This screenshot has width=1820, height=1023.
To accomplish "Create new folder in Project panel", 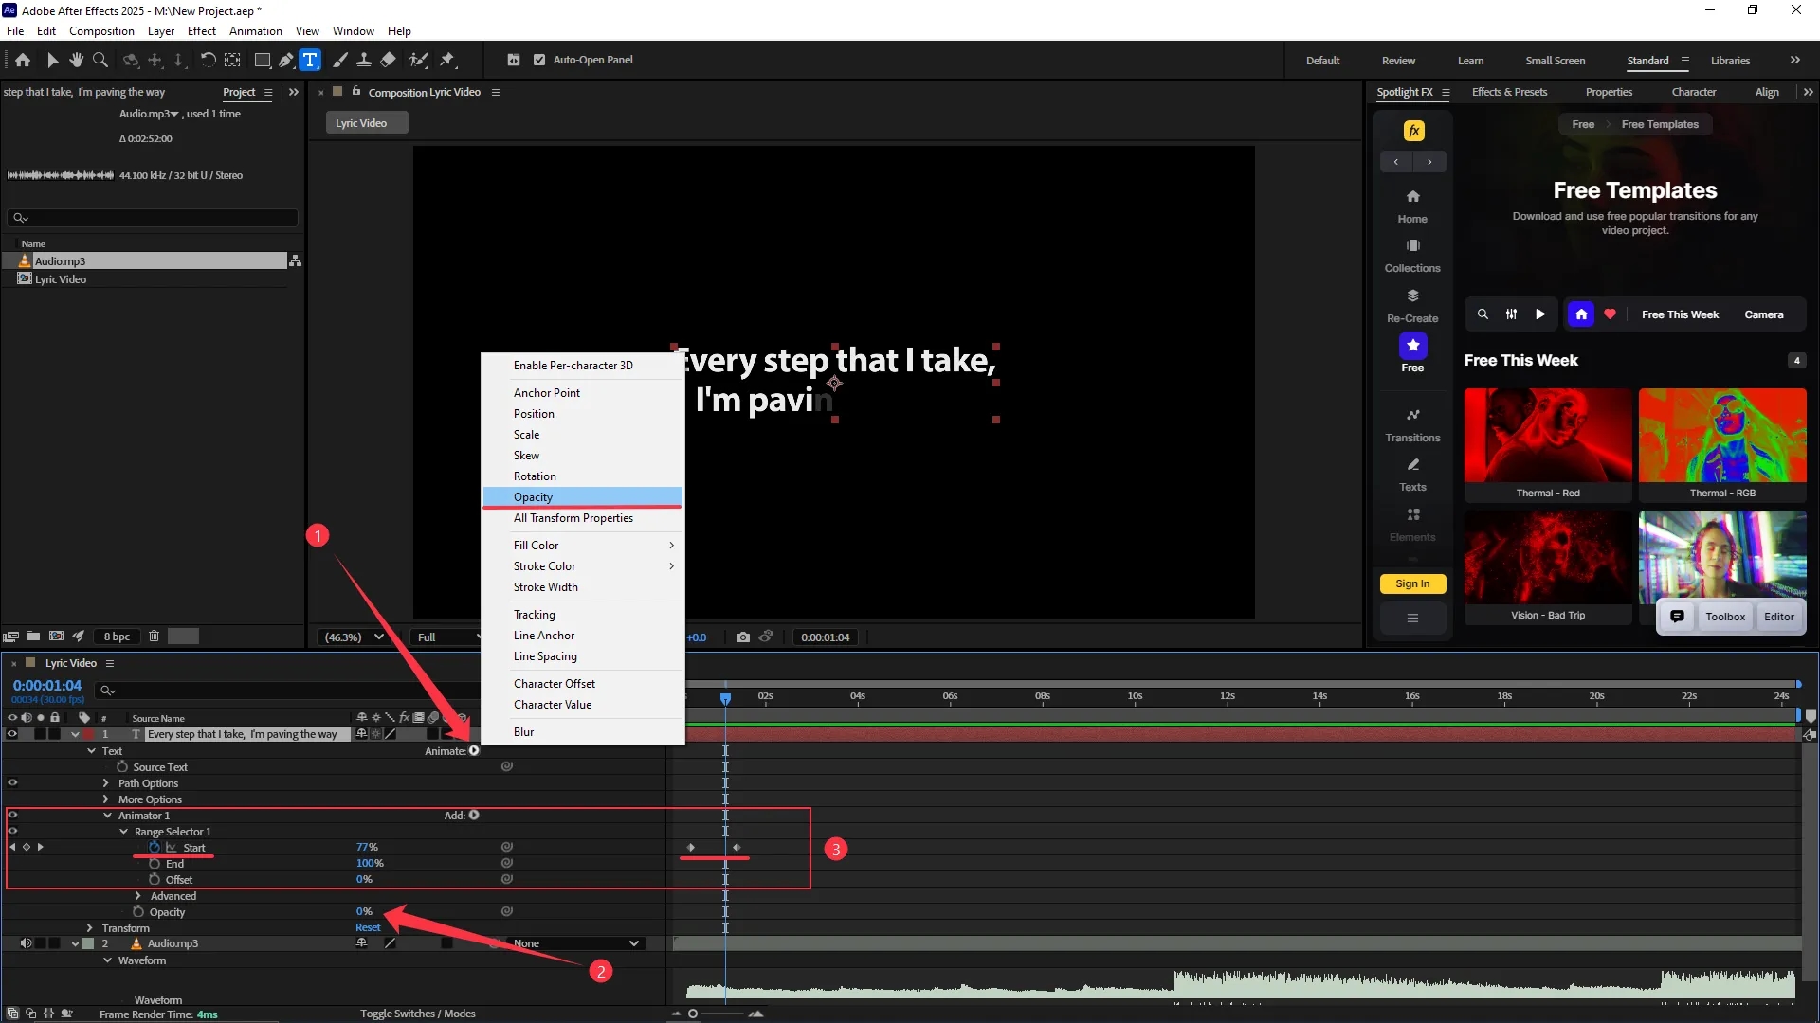I will (x=33, y=637).
